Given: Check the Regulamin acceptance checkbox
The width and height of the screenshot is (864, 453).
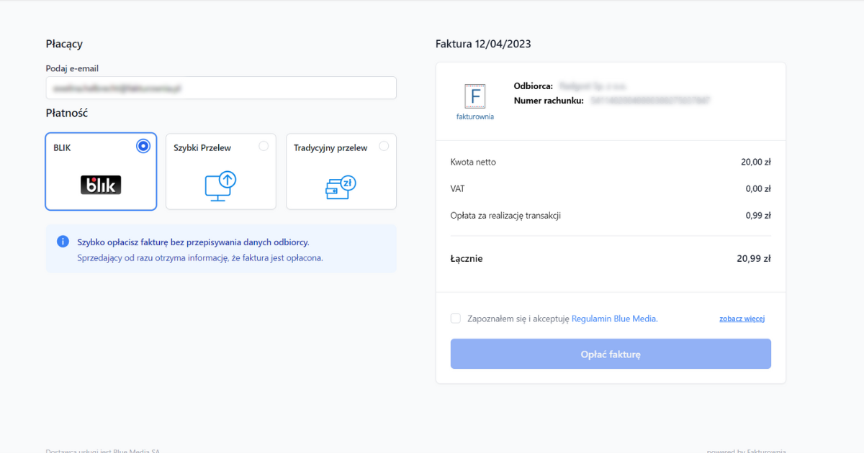Looking at the screenshot, I should point(456,319).
